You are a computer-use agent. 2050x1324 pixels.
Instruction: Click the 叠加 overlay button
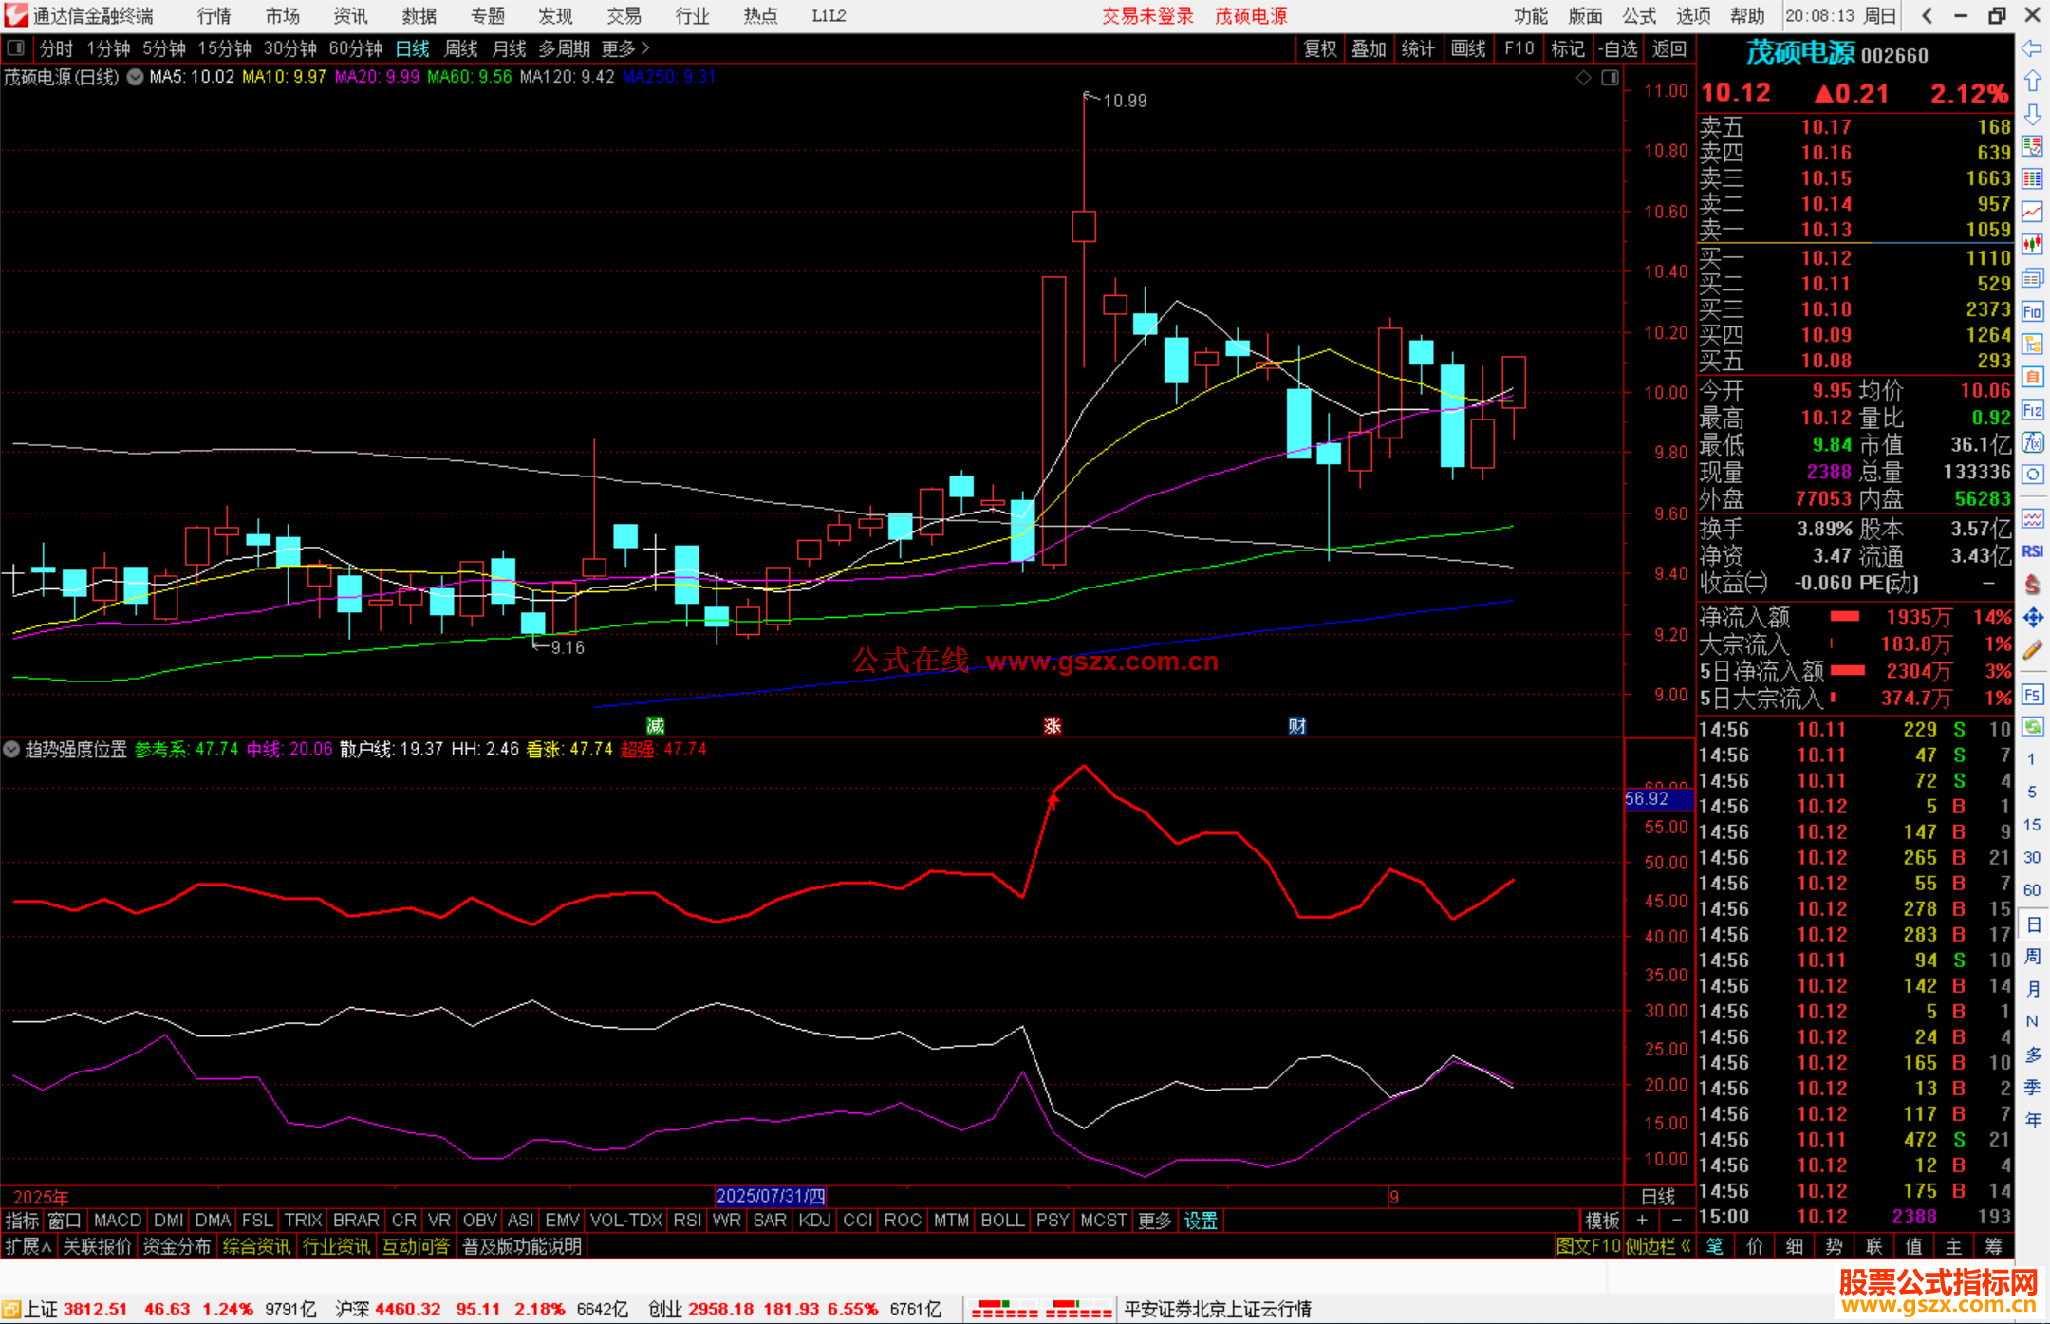tap(1370, 48)
